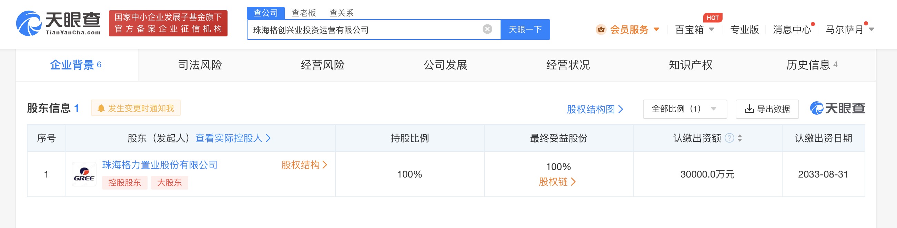Open the 马尔萨月 user account dropdown
The height and width of the screenshot is (228, 897).
[x=849, y=30]
